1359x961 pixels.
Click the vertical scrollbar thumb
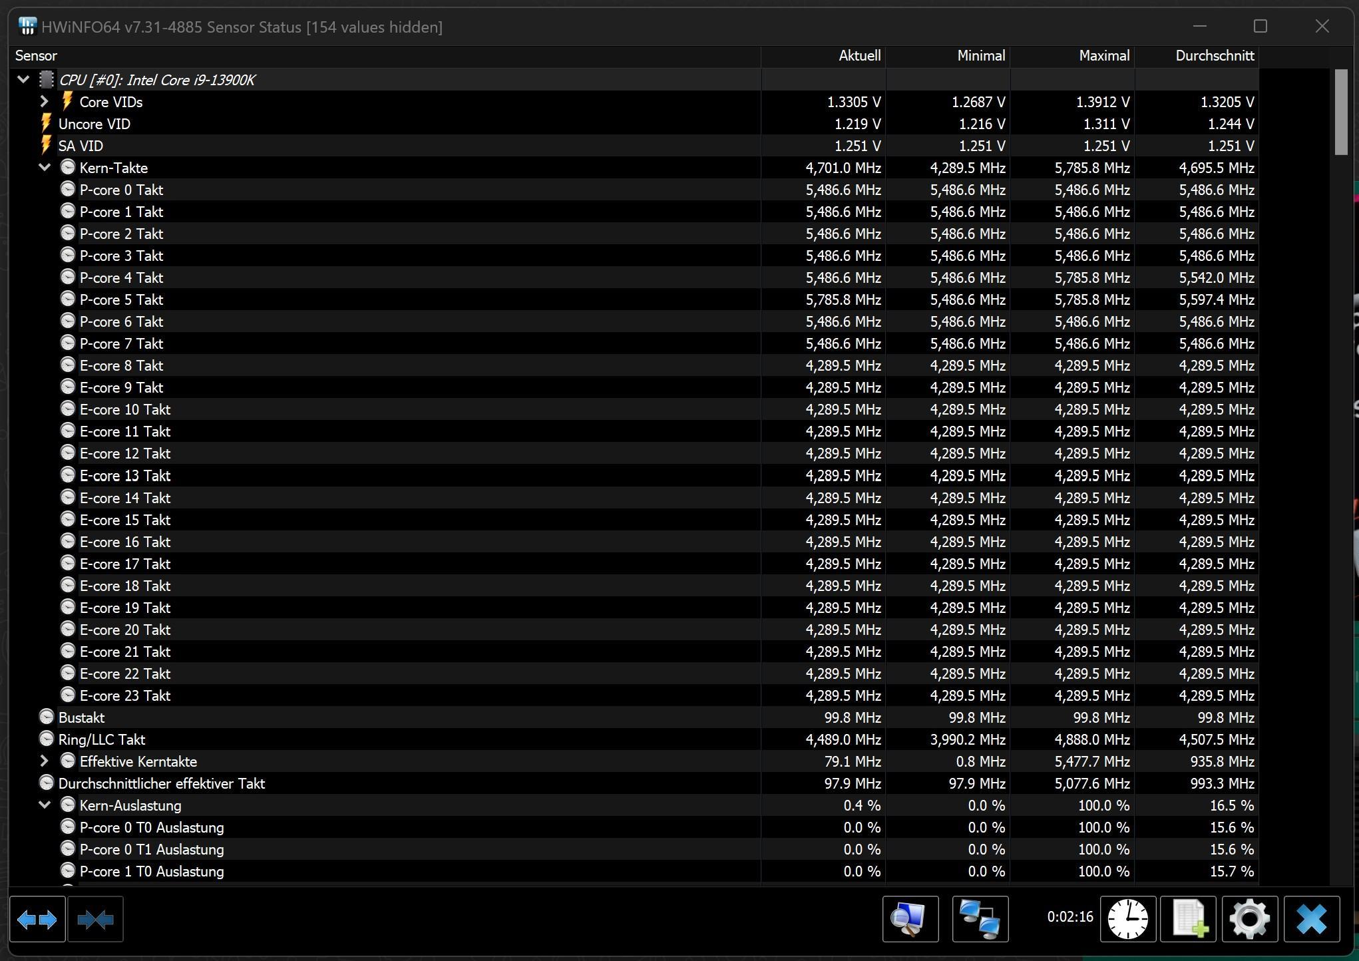coord(1340,113)
